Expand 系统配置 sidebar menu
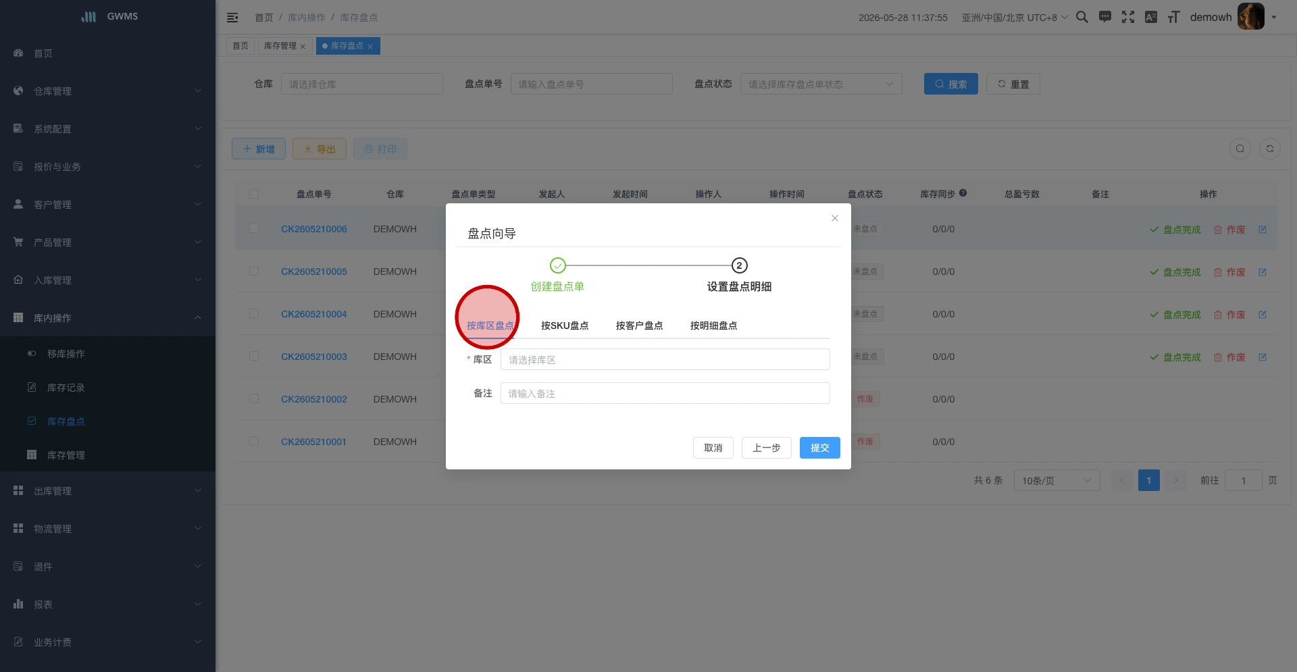The width and height of the screenshot is (1297, 672). [107, 129]
